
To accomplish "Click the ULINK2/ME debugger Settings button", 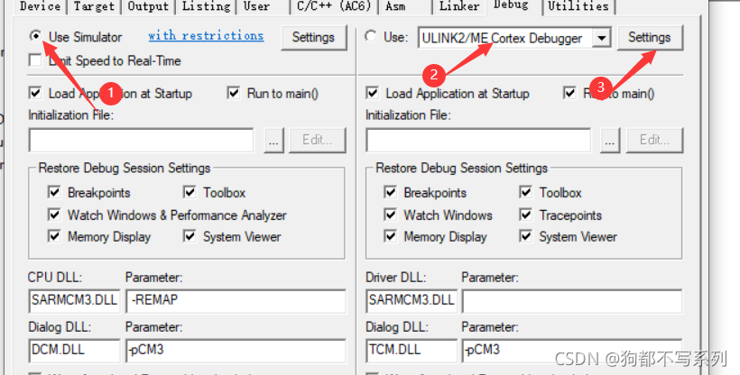I will 649,38.
